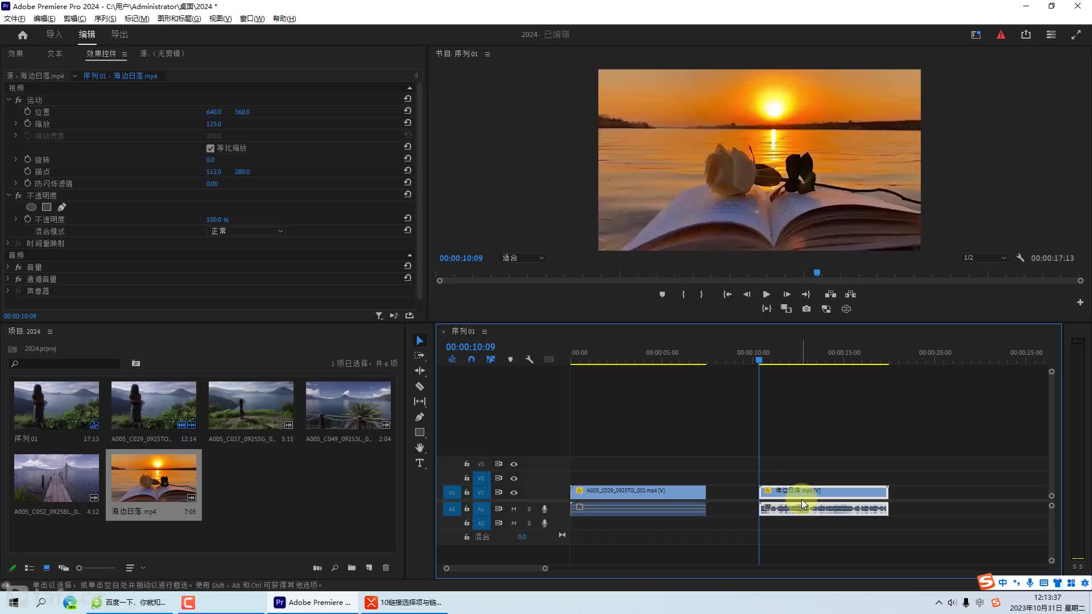Screen dimensions: 1092x614
Task: Open the Sequence menu
Action: click(105, 18)
